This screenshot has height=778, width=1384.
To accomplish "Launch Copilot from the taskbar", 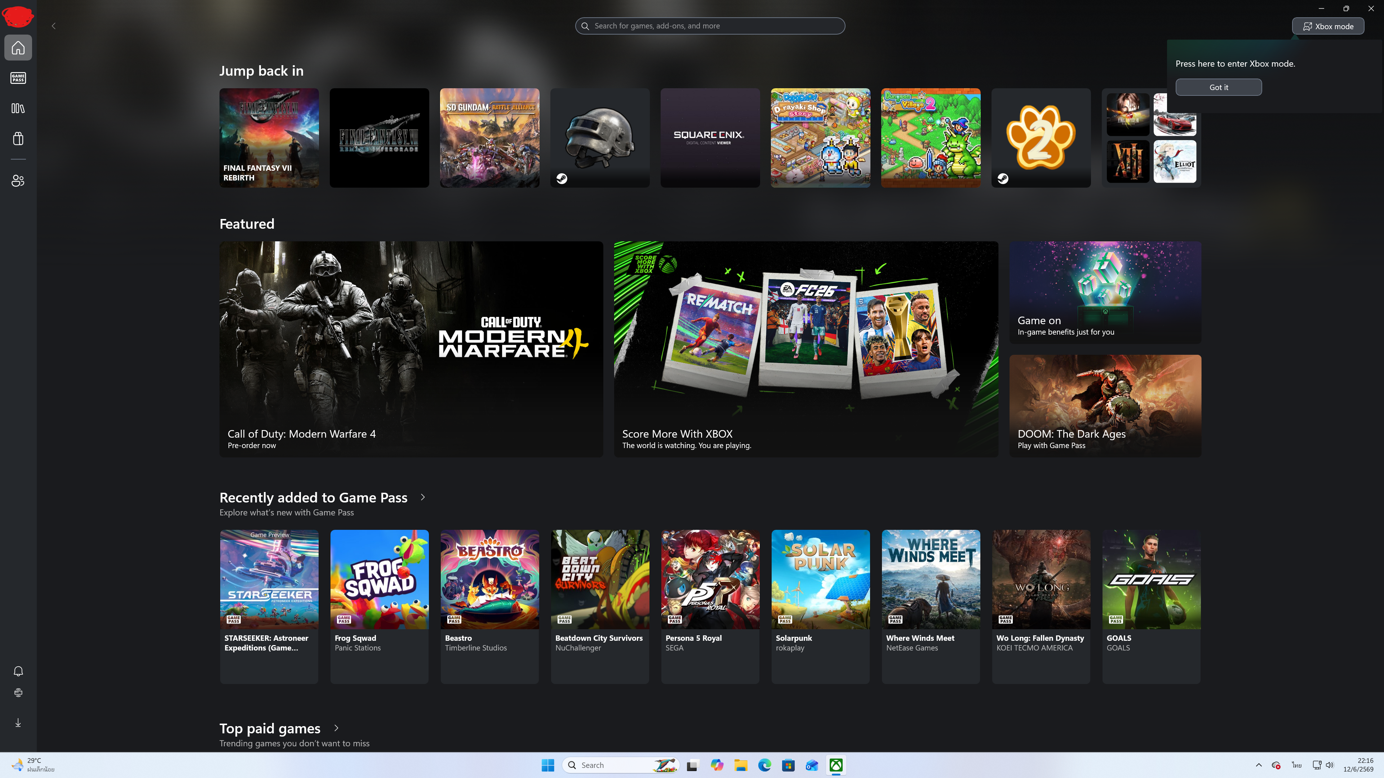I will click(717, 765).
